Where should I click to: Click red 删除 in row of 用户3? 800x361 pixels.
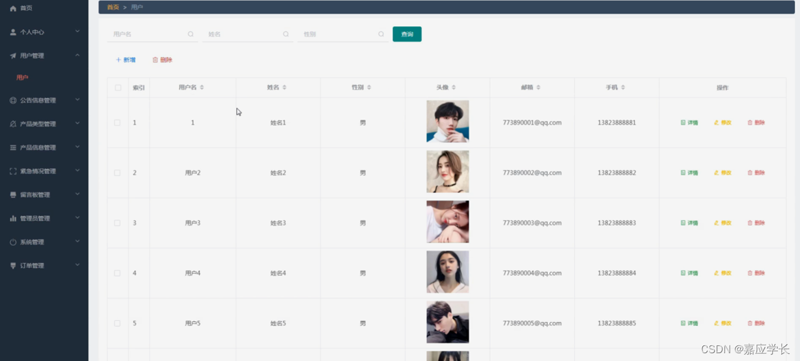756,223
